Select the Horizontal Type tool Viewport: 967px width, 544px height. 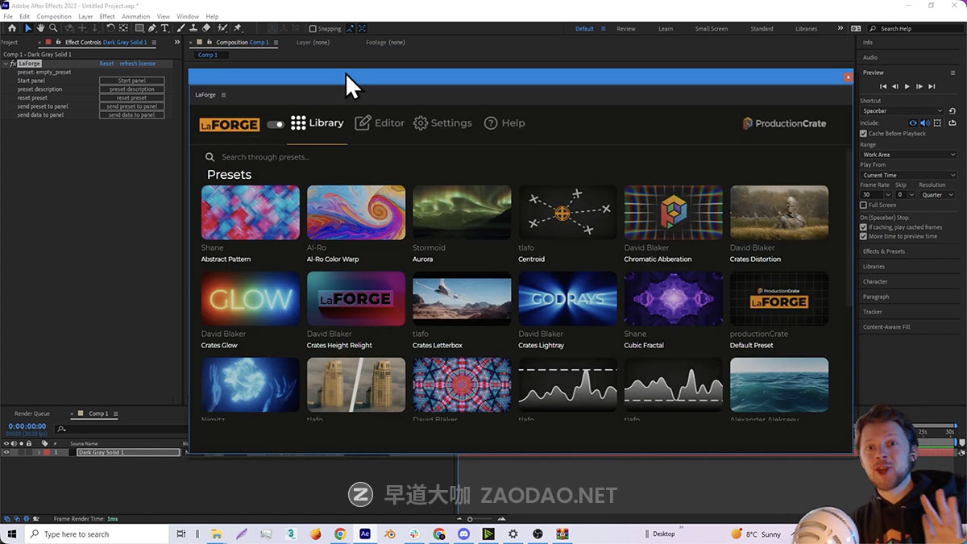click(164, 28)
